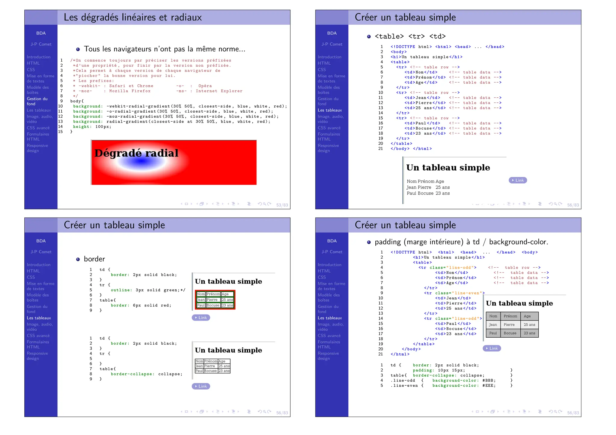
Task: Click the Link button under the red-bordered table
Action: 201,318
